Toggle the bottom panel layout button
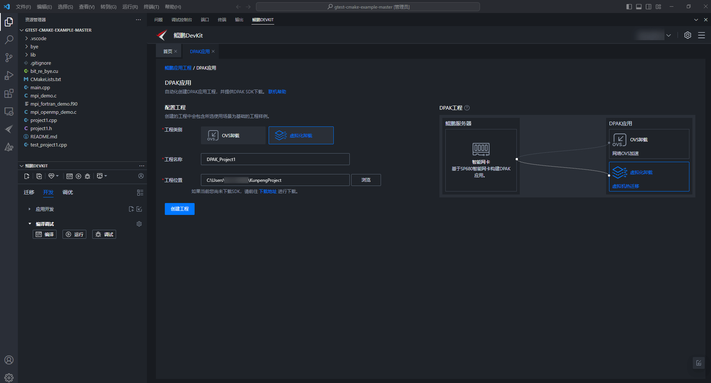 tap(639, 7)
